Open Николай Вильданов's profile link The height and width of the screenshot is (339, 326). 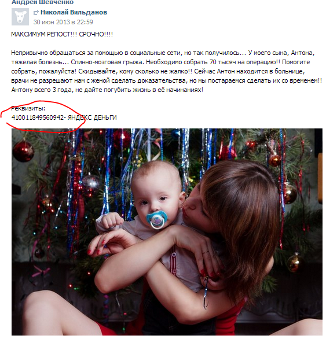74,12
